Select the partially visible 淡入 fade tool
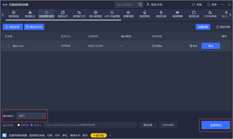 (x=225, y=14)
